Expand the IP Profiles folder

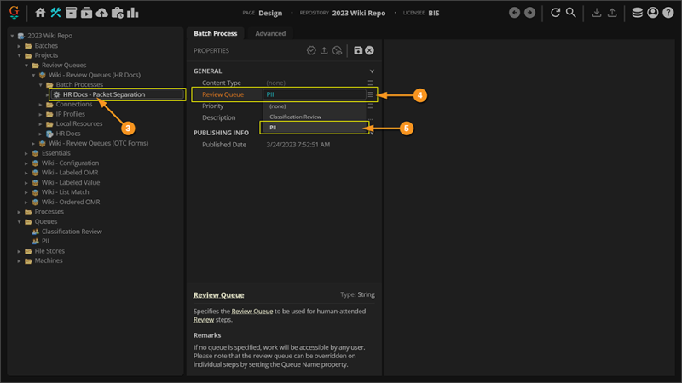coord(40,114)
